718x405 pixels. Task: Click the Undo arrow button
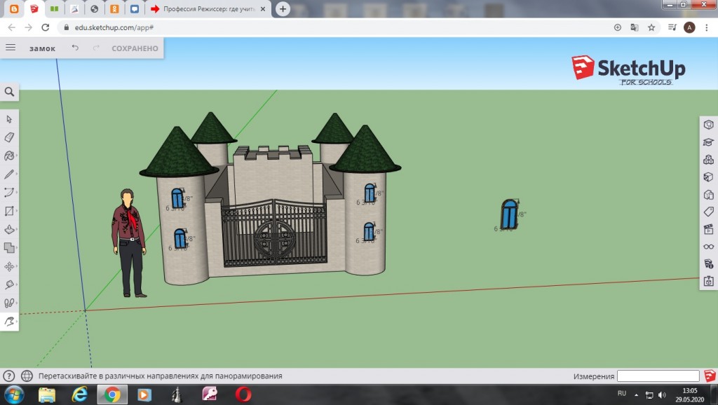click(75, 48)
